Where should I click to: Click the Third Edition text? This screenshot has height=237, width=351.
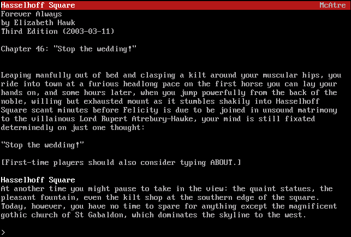pyautogui.click(x=29, y=31)
